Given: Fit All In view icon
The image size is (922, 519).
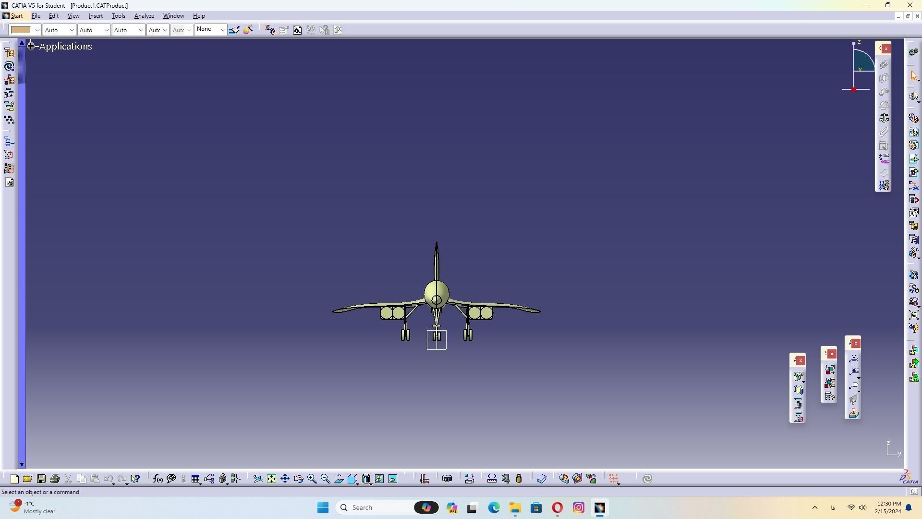Looking at the screenshot, I should coord(271,479).
